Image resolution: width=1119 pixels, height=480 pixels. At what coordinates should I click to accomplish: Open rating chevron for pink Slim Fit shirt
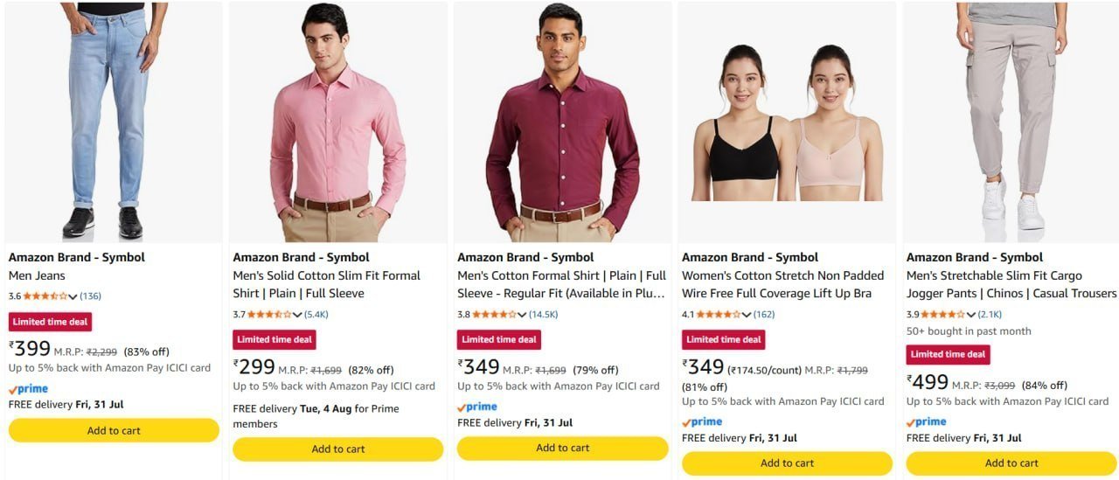[297, 315]
